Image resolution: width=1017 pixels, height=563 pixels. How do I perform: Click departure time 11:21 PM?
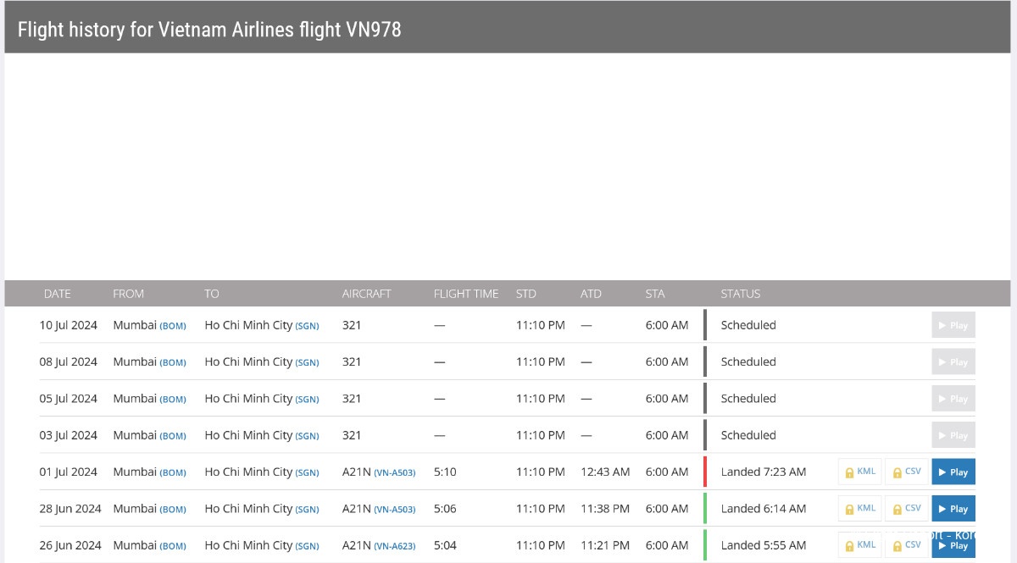pos(605,545)
